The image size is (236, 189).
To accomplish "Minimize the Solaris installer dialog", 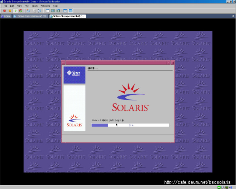I will pos(169,63).
